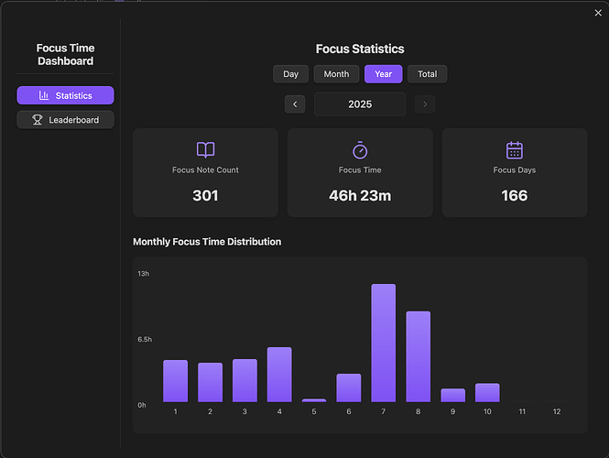609x458 pixels.
Task: Click the bar chart icon beside Statistics
Action: pyautogui.click(x=44, y=95)
